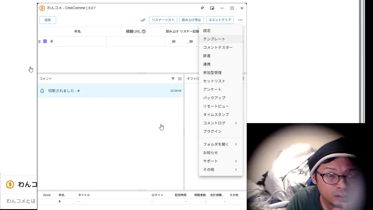Click the # name in the top frame list

pos(52,41)
